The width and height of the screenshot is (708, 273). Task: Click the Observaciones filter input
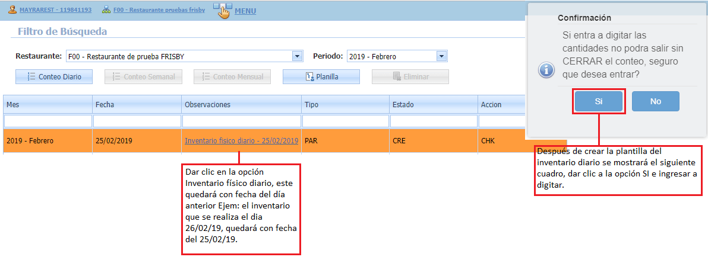coord(242,121)
